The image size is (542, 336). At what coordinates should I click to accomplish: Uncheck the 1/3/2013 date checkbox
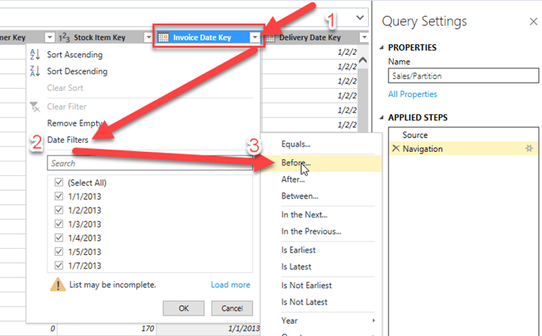tap(59, 224)
